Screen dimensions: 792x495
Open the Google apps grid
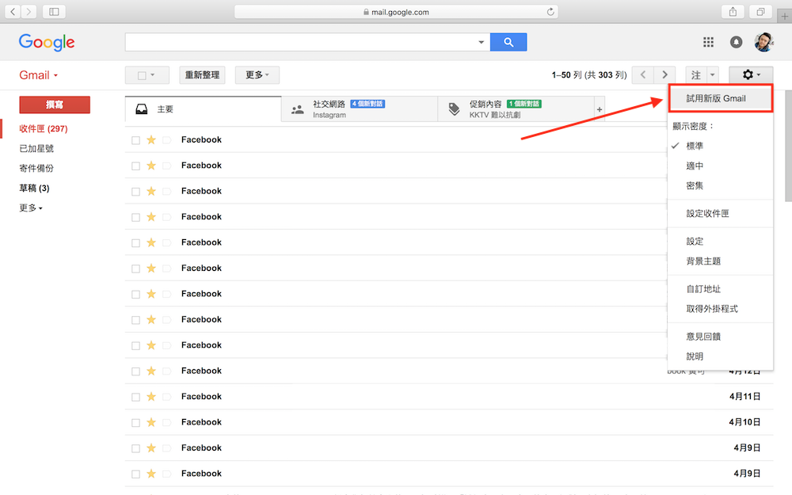708,43
